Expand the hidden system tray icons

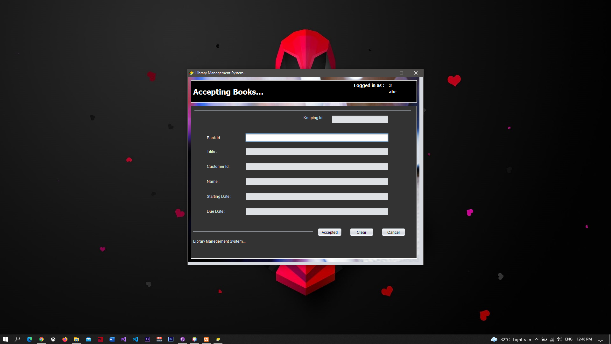[x=537, y=339]
